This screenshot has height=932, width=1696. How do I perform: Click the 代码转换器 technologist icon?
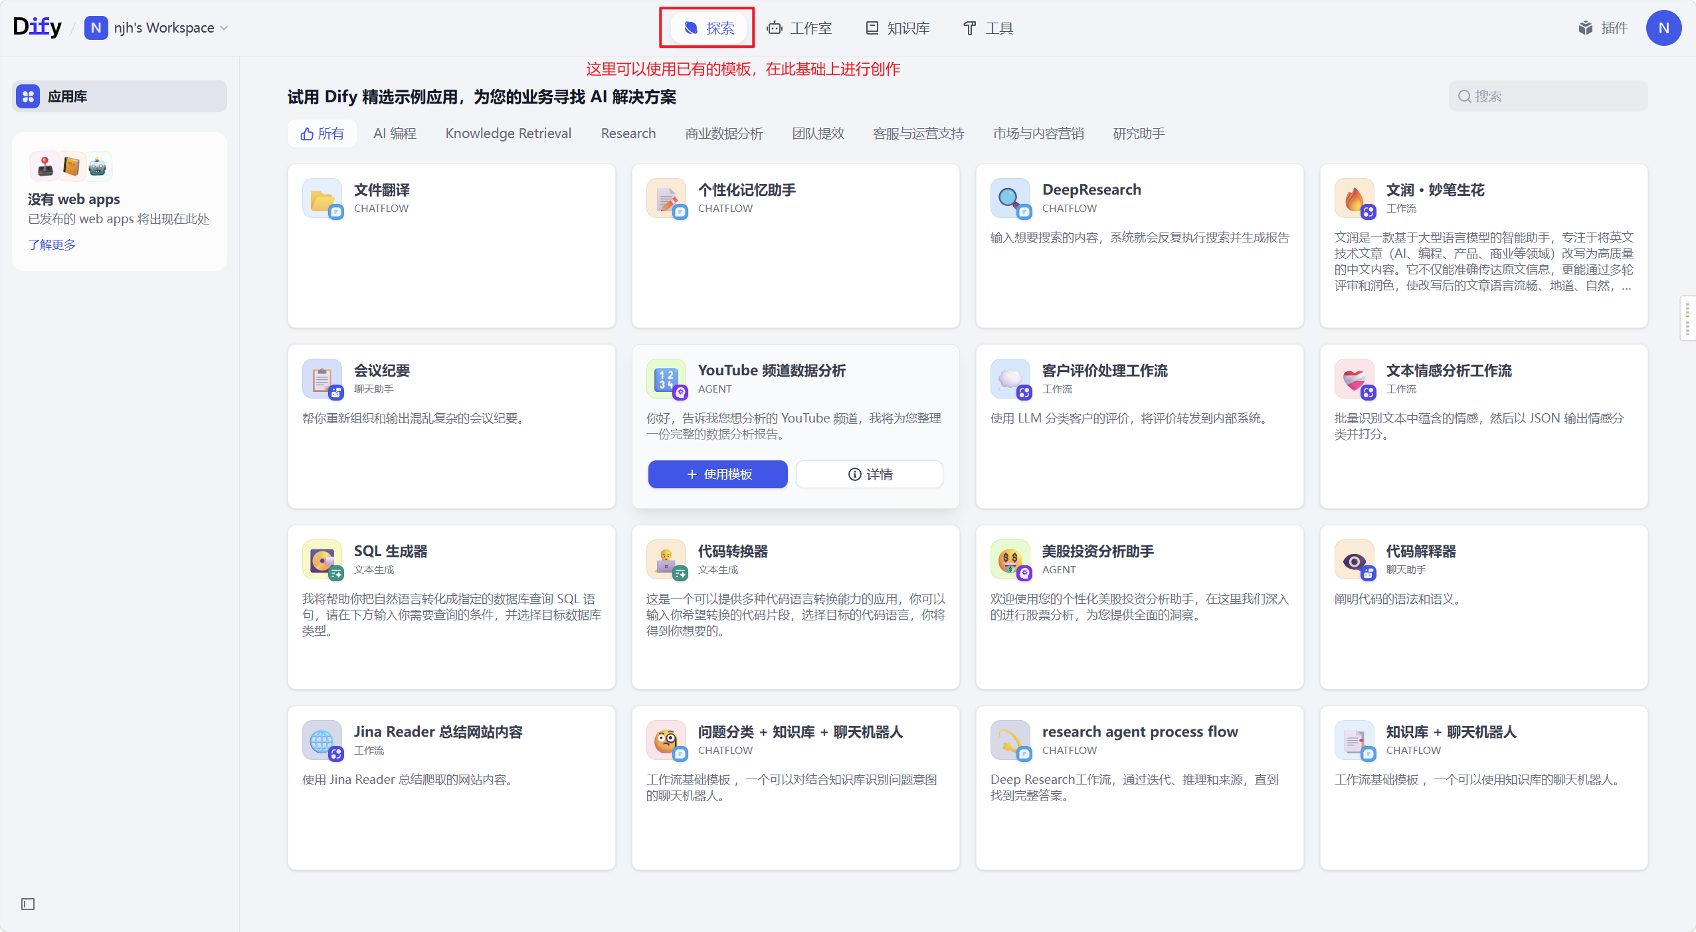[666, 559]
